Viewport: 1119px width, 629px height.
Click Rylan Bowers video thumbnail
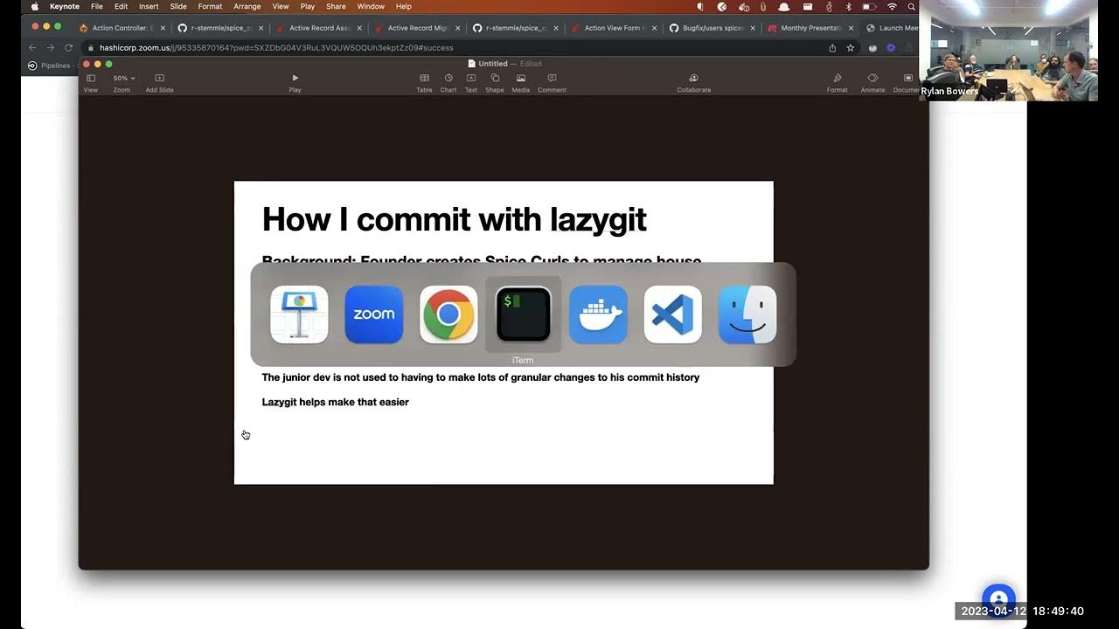(x=1008, y=51)
